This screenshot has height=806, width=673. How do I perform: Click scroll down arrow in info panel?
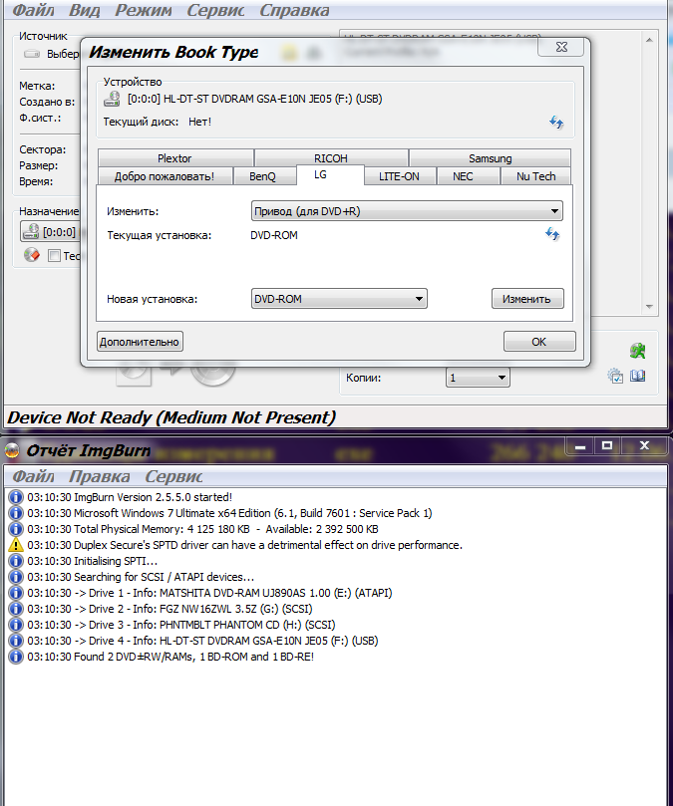point(649,307)
